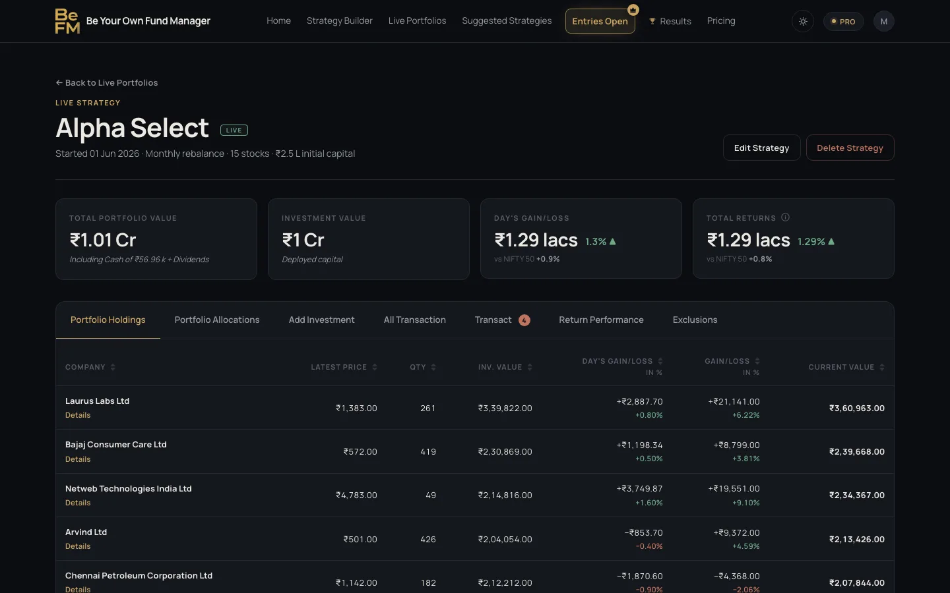Click the Total Portfolio Value card
Viewport: 950px width, 593px height.
coord(156,239)
